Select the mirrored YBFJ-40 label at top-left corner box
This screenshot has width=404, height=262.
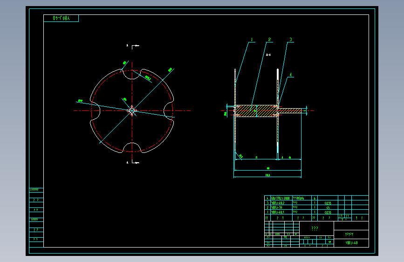(62, 18)
